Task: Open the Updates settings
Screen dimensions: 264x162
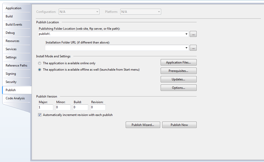Action: pos(178,79)
